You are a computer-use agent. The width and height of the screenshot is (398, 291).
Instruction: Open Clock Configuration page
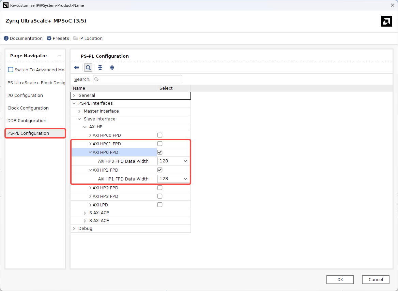[28, 108]
